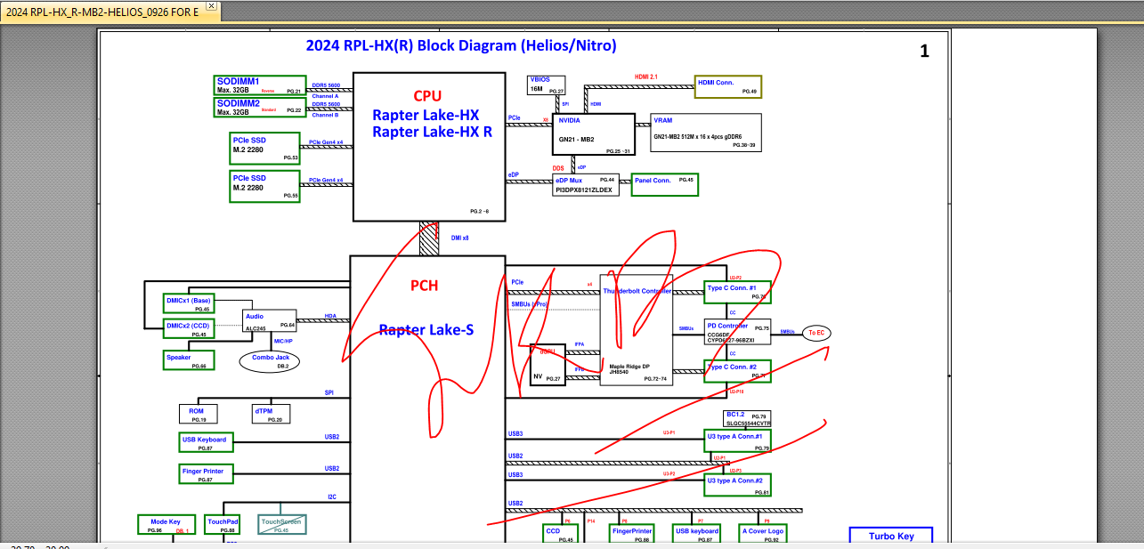Click the Turbo Key block
The image size is (1144, 549).
(891, 536)
